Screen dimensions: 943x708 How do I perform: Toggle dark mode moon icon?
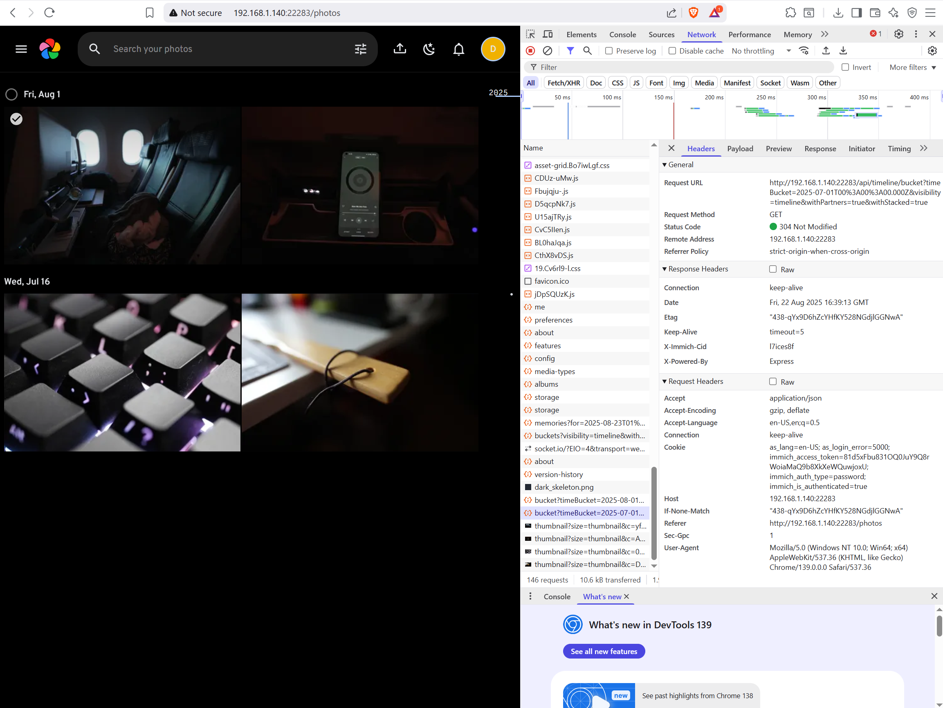tap(429, 49)
